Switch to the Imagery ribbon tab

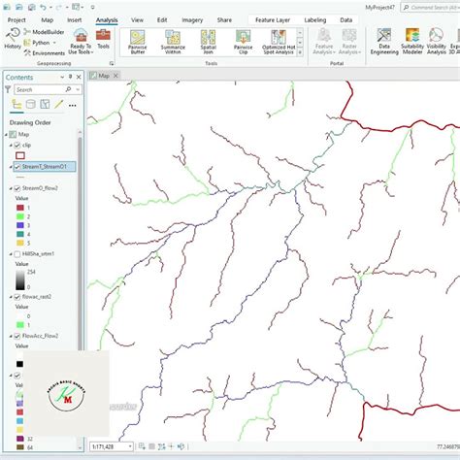[x=192, y=20]
